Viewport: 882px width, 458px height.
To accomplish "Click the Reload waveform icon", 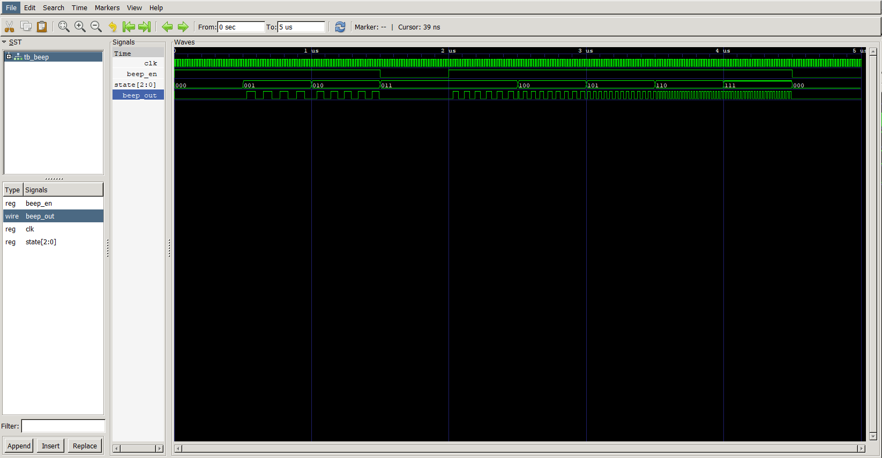I will tap(340, 27).
